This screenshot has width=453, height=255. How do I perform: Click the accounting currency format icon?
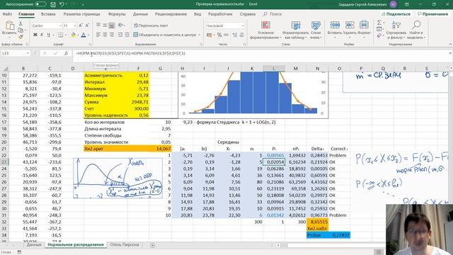tap(210, 35)
